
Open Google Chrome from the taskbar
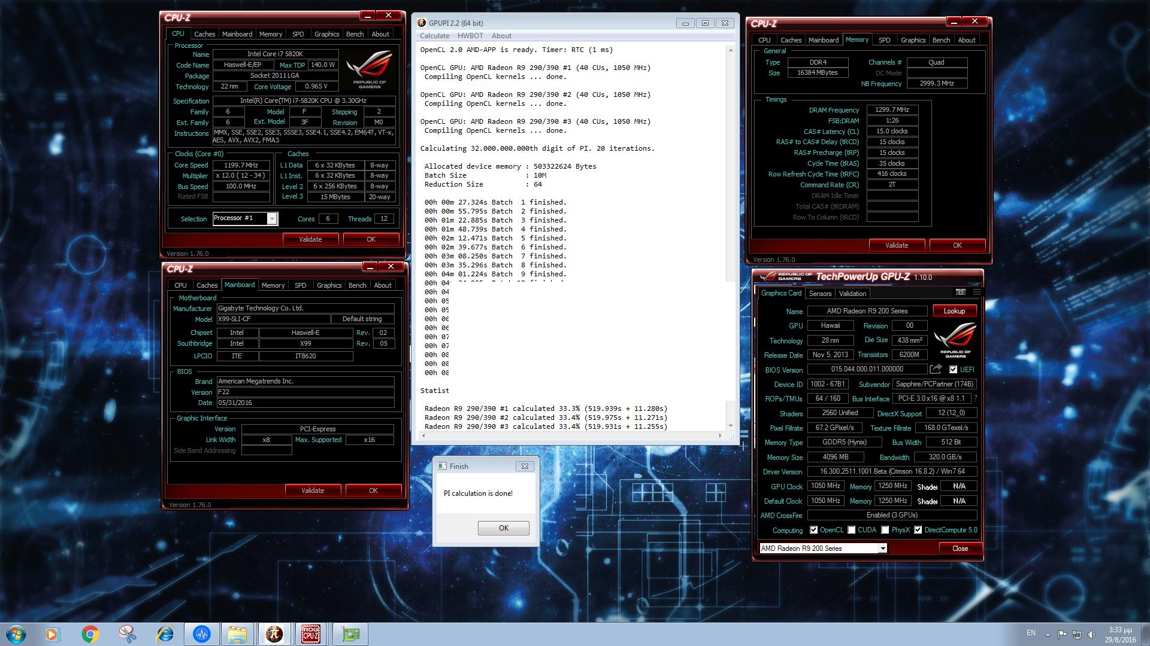tap(90, 634)
